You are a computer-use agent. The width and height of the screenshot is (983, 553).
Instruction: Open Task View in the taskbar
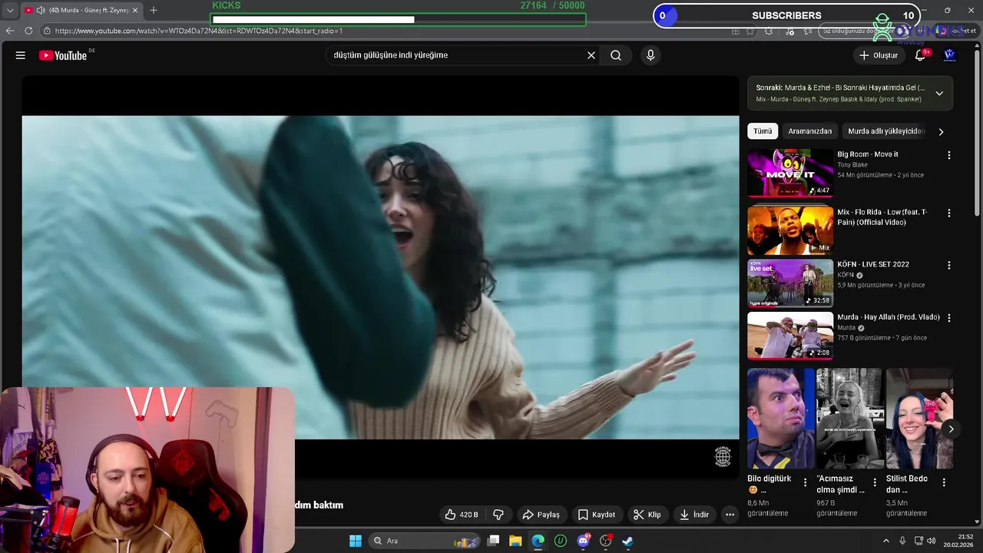point(494,541)
